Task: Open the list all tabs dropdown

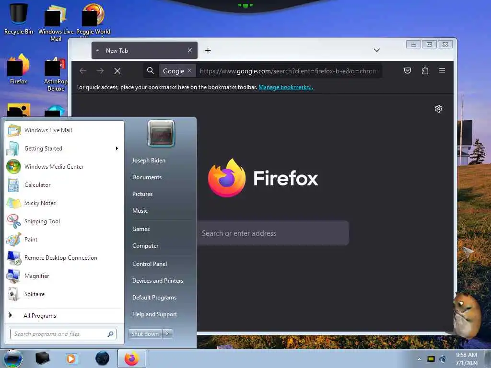Action: point(377,50)
